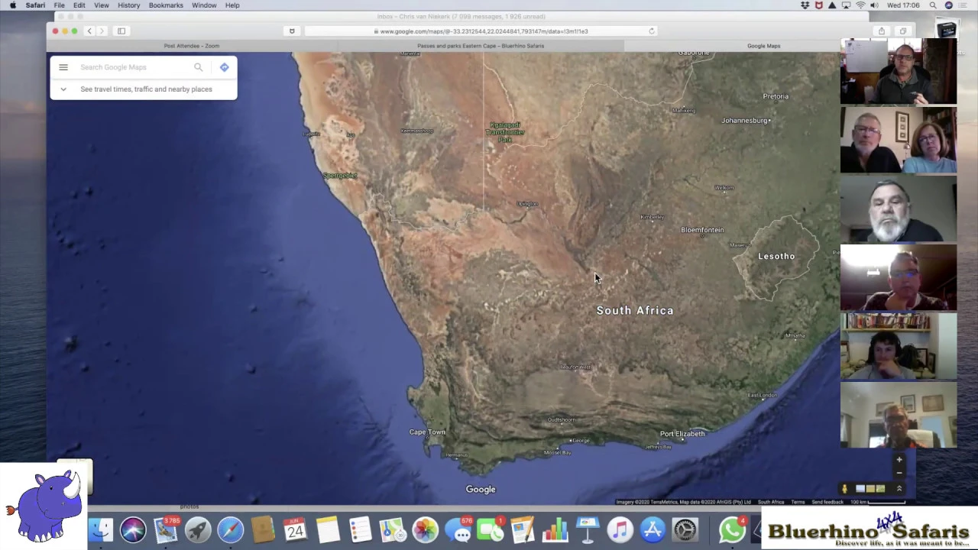Open the Window menu
This screenshot has width=978, height=550.
pos(204,5)
